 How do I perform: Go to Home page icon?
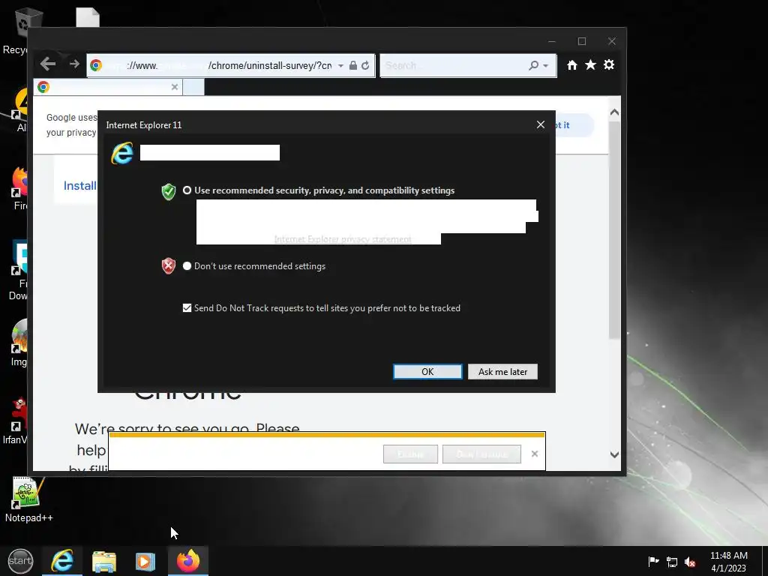571,65
